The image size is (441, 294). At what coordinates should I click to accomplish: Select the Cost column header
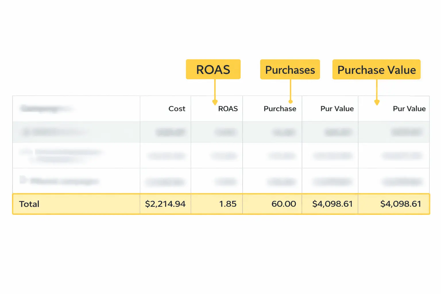point(177,109)
